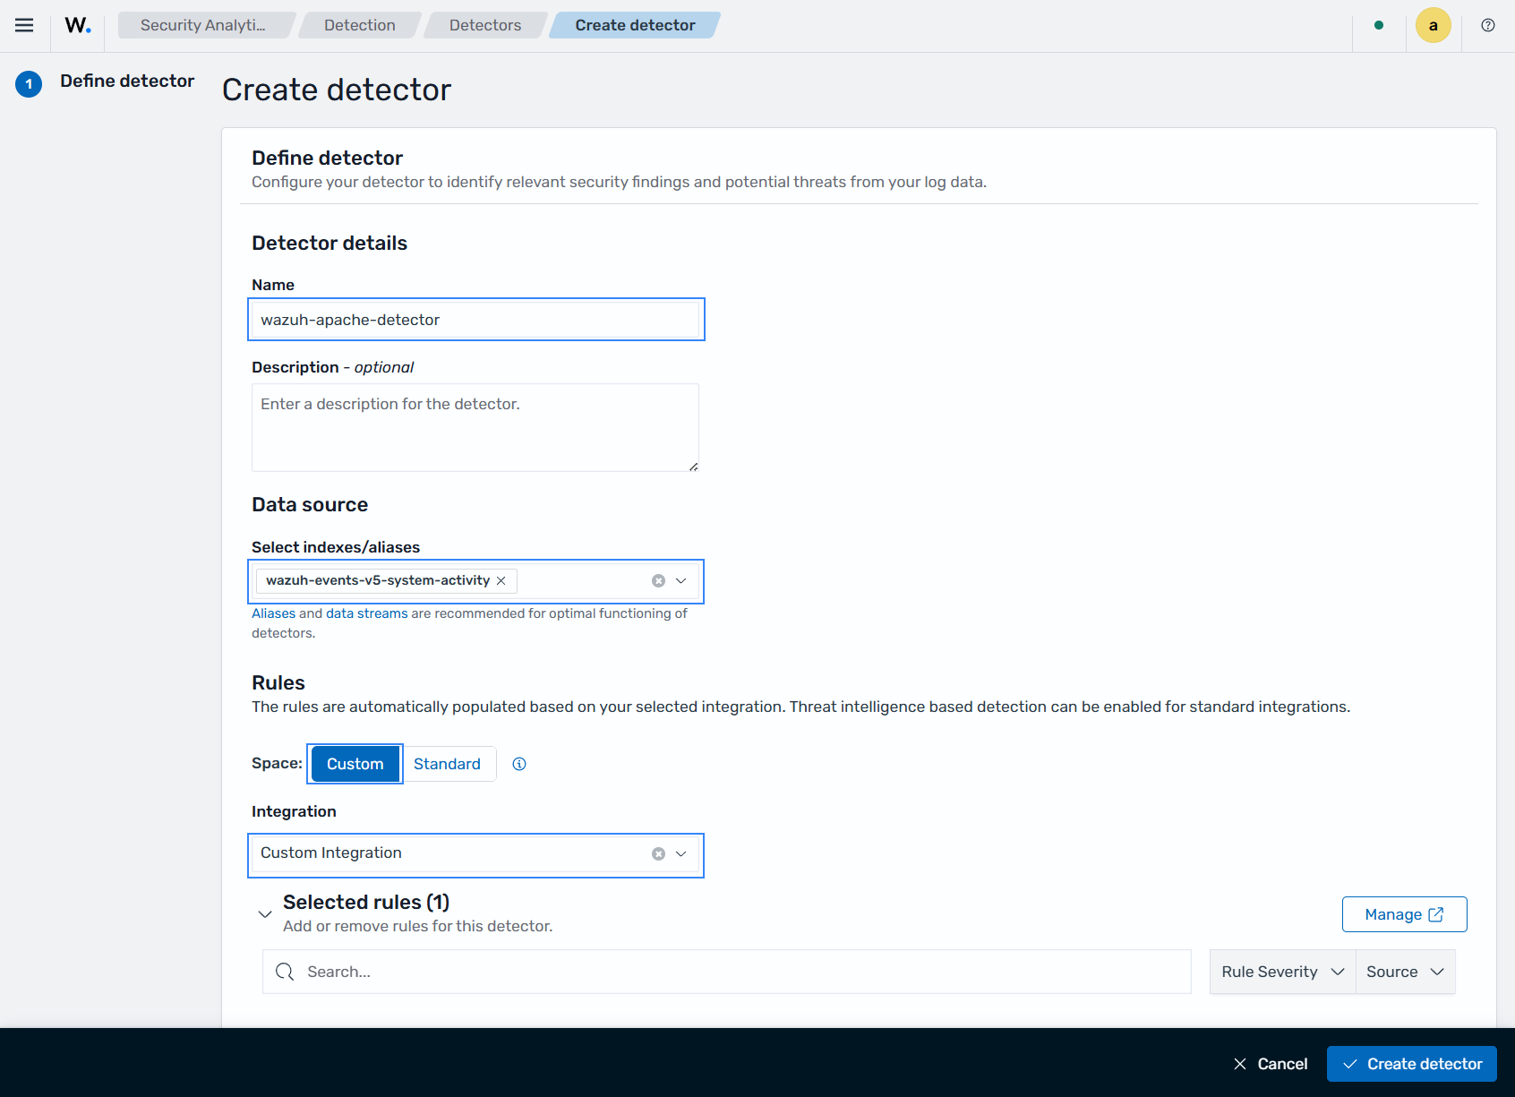1515x1097 pixels.
Task: Open the help icon menu
Action: pyautogui.click(x=1488, y=25)
